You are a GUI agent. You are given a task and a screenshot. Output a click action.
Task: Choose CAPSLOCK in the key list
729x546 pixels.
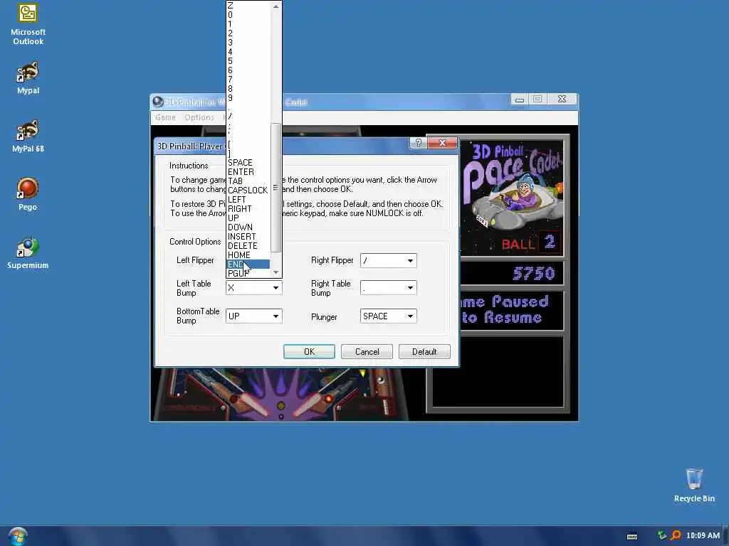click(x=248, y=191)
